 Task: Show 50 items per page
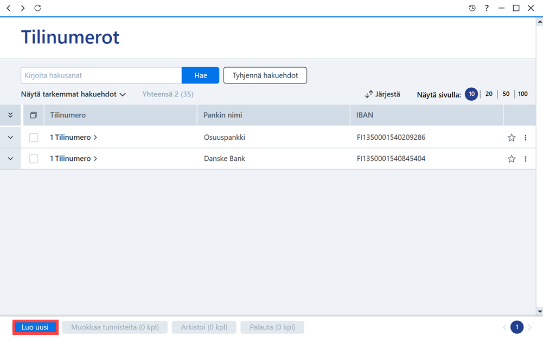(506, 94)
